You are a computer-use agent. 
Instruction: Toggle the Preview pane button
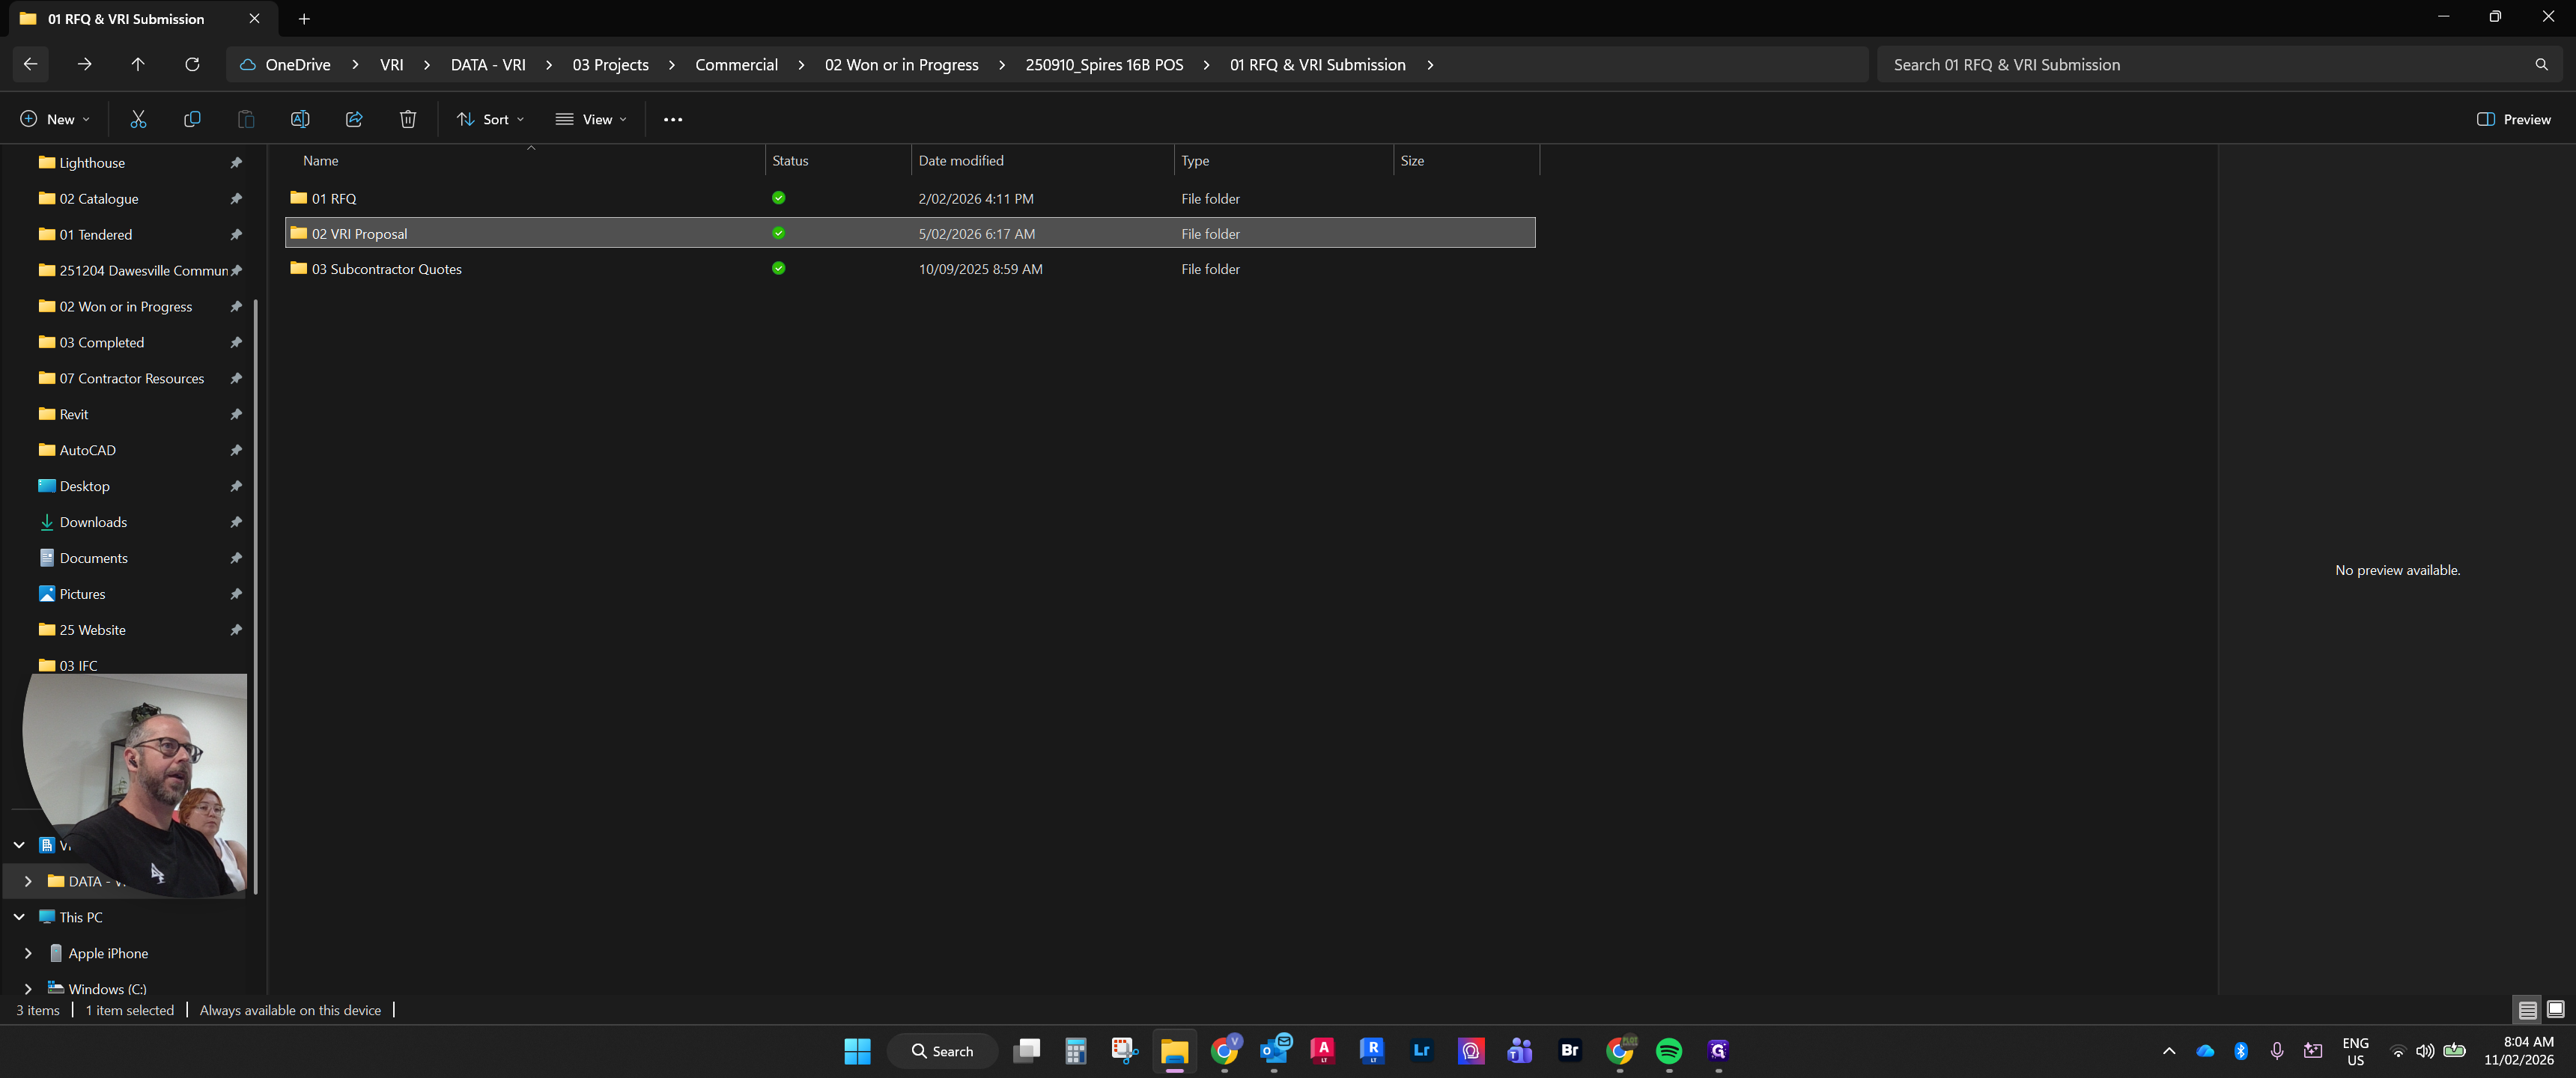[x=2513, y=119]
